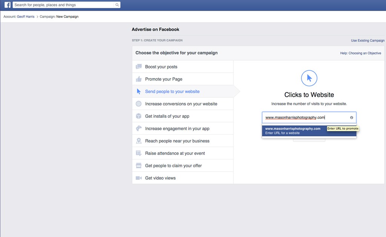The width and height of the screenshot is (386, 237).
Task: Click the website URL input field
Action: (305, 117)
